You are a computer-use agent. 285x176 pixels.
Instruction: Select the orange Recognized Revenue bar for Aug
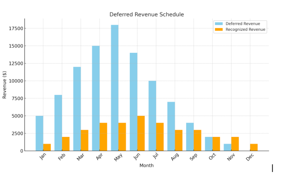pyautogui.click(x=179, y=140)
